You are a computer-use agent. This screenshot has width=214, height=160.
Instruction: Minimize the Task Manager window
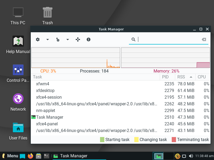194,29
